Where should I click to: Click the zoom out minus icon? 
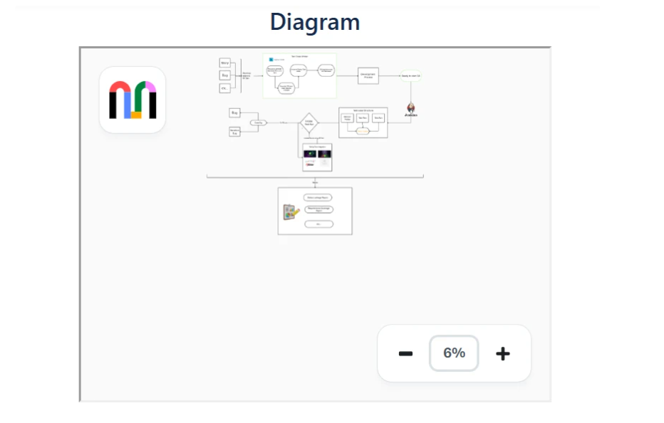click(405, 352)
